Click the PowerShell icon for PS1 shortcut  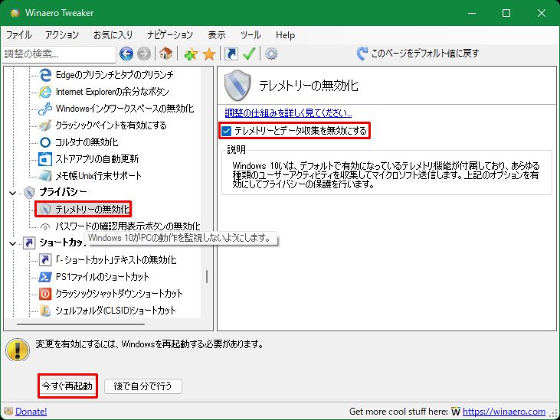45,277
